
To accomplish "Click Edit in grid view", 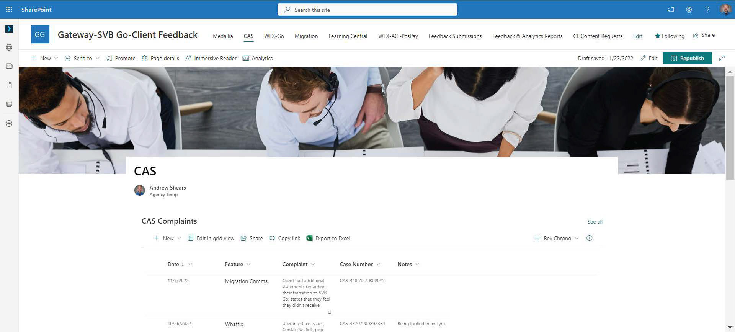I will (x=211, y=238).
